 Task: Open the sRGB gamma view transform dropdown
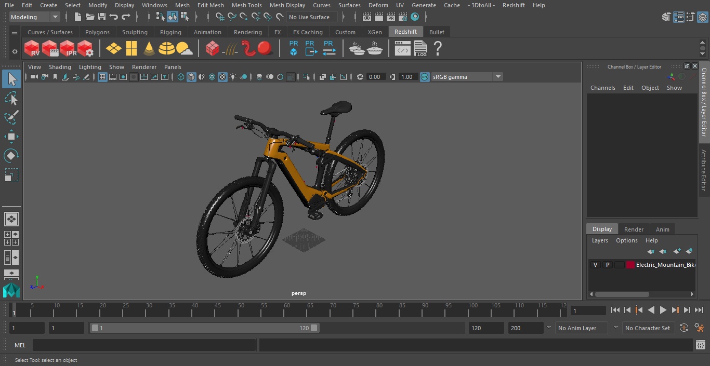click(x=467, y=77)
